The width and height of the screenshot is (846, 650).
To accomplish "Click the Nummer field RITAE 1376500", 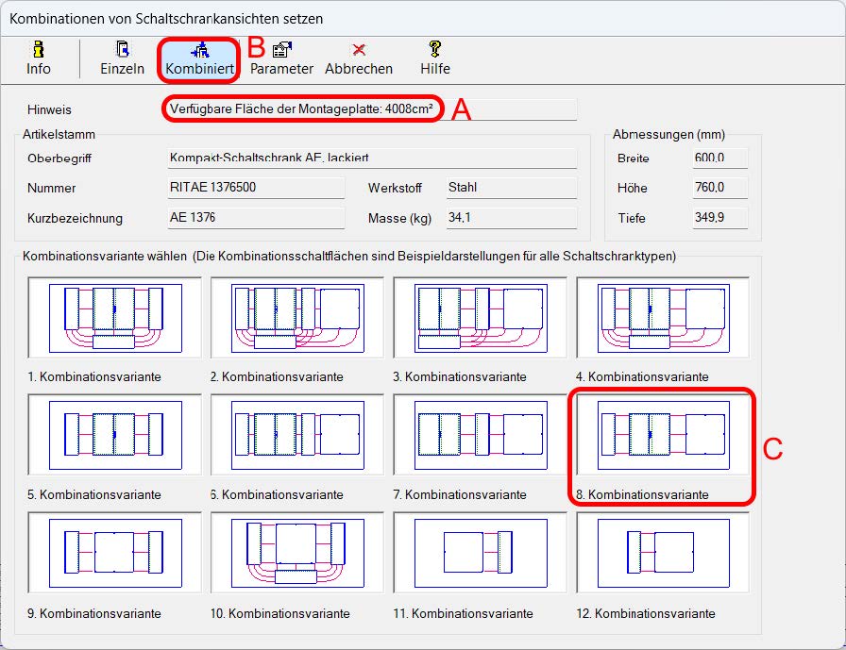I will pos(254,188).
